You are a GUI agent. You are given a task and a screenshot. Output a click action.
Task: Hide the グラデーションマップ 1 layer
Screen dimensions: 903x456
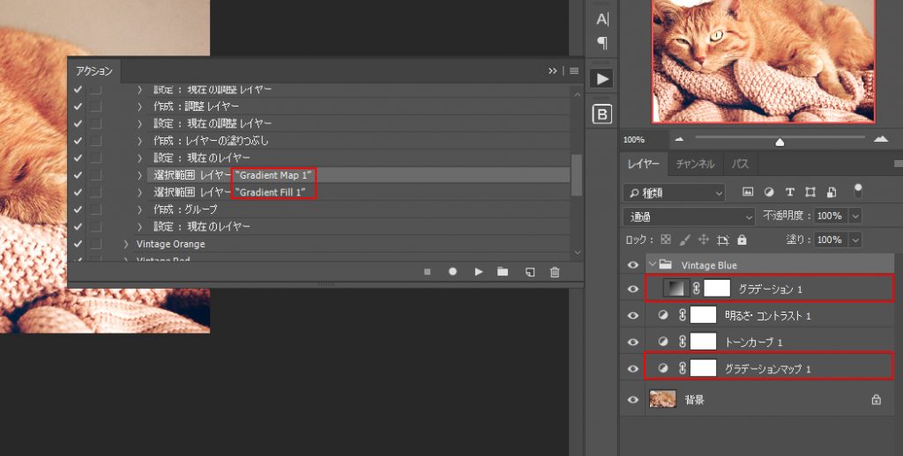click(633, 369)
